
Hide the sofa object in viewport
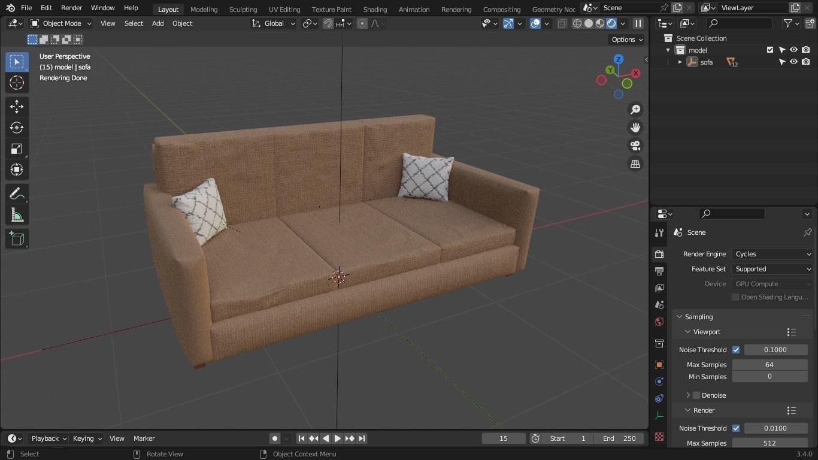pyautogui.click(x=794, y=62)
